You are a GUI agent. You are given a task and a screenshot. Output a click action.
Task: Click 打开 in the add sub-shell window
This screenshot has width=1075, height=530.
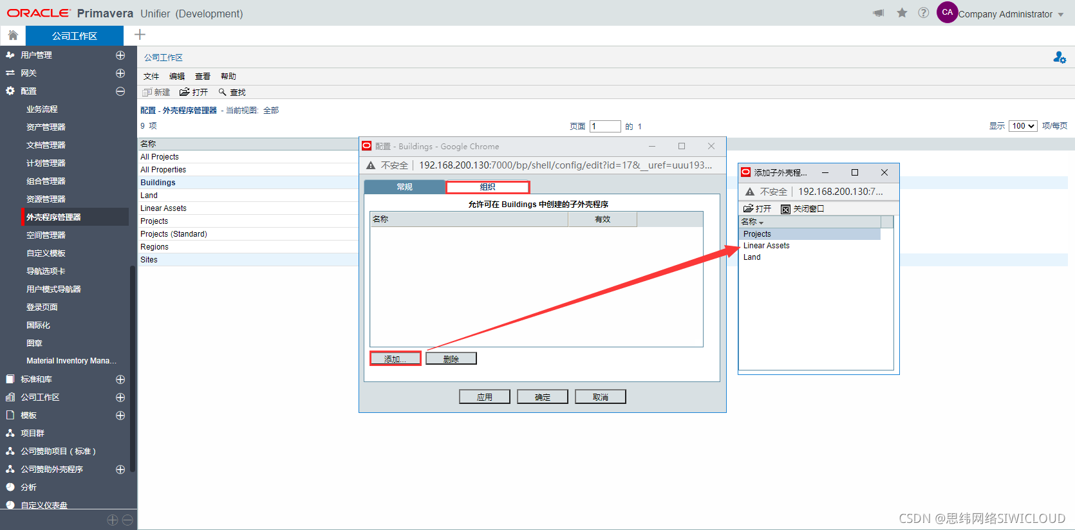point(757,209)
